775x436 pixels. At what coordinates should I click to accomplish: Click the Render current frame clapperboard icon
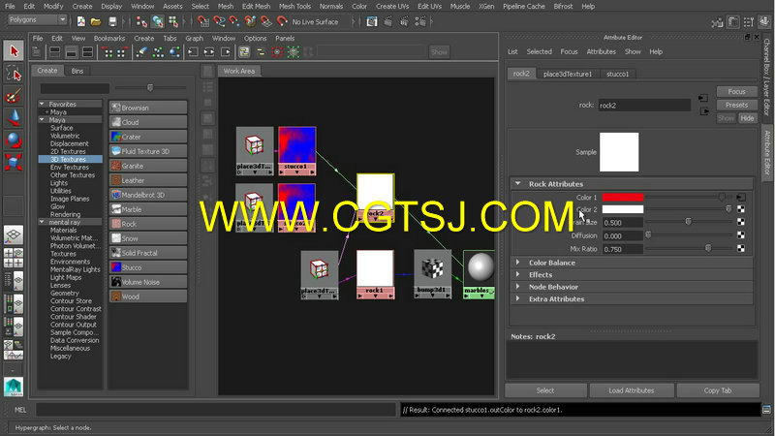click(x=388, y=21)
